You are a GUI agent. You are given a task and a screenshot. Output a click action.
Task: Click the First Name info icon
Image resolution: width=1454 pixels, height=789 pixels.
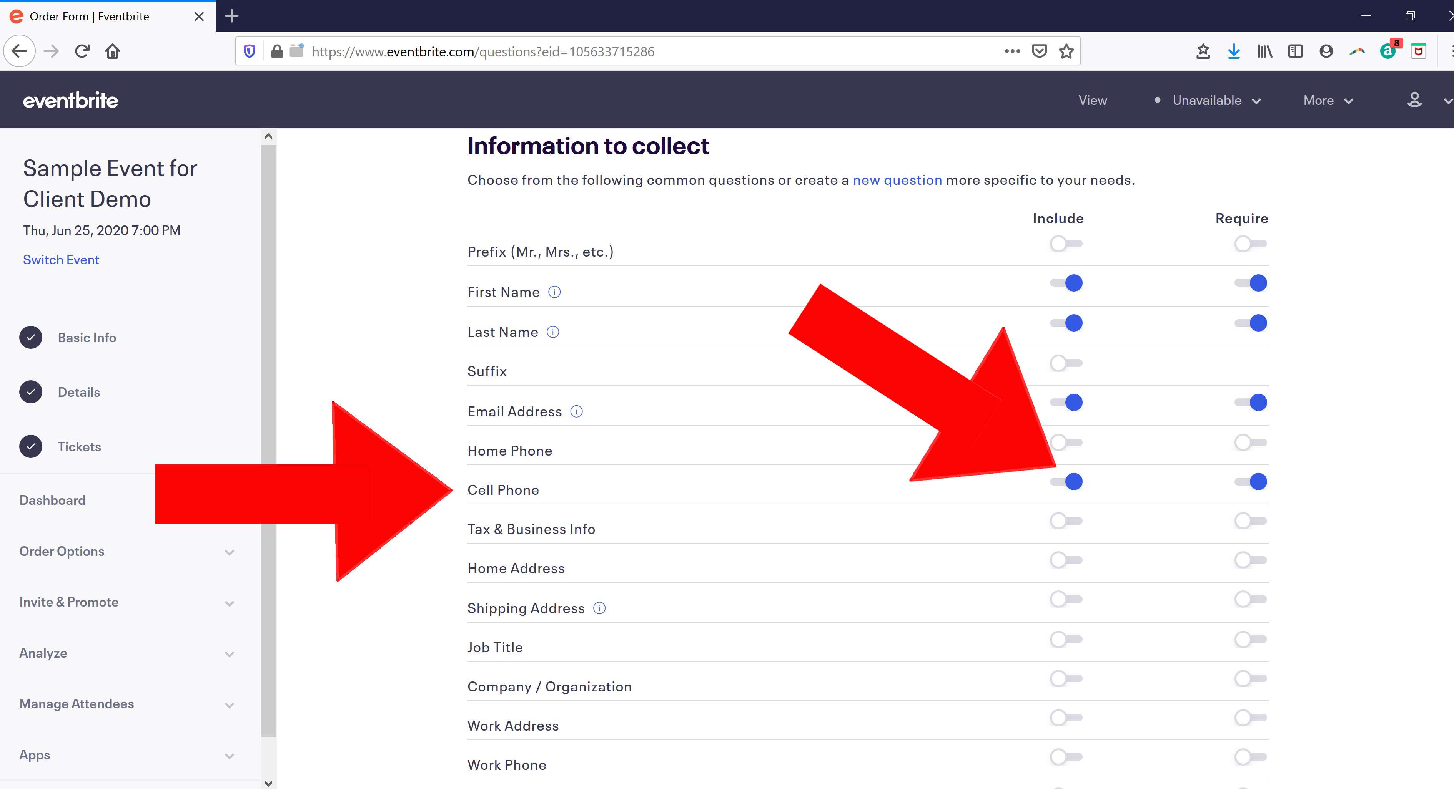(x=554, y=292)
